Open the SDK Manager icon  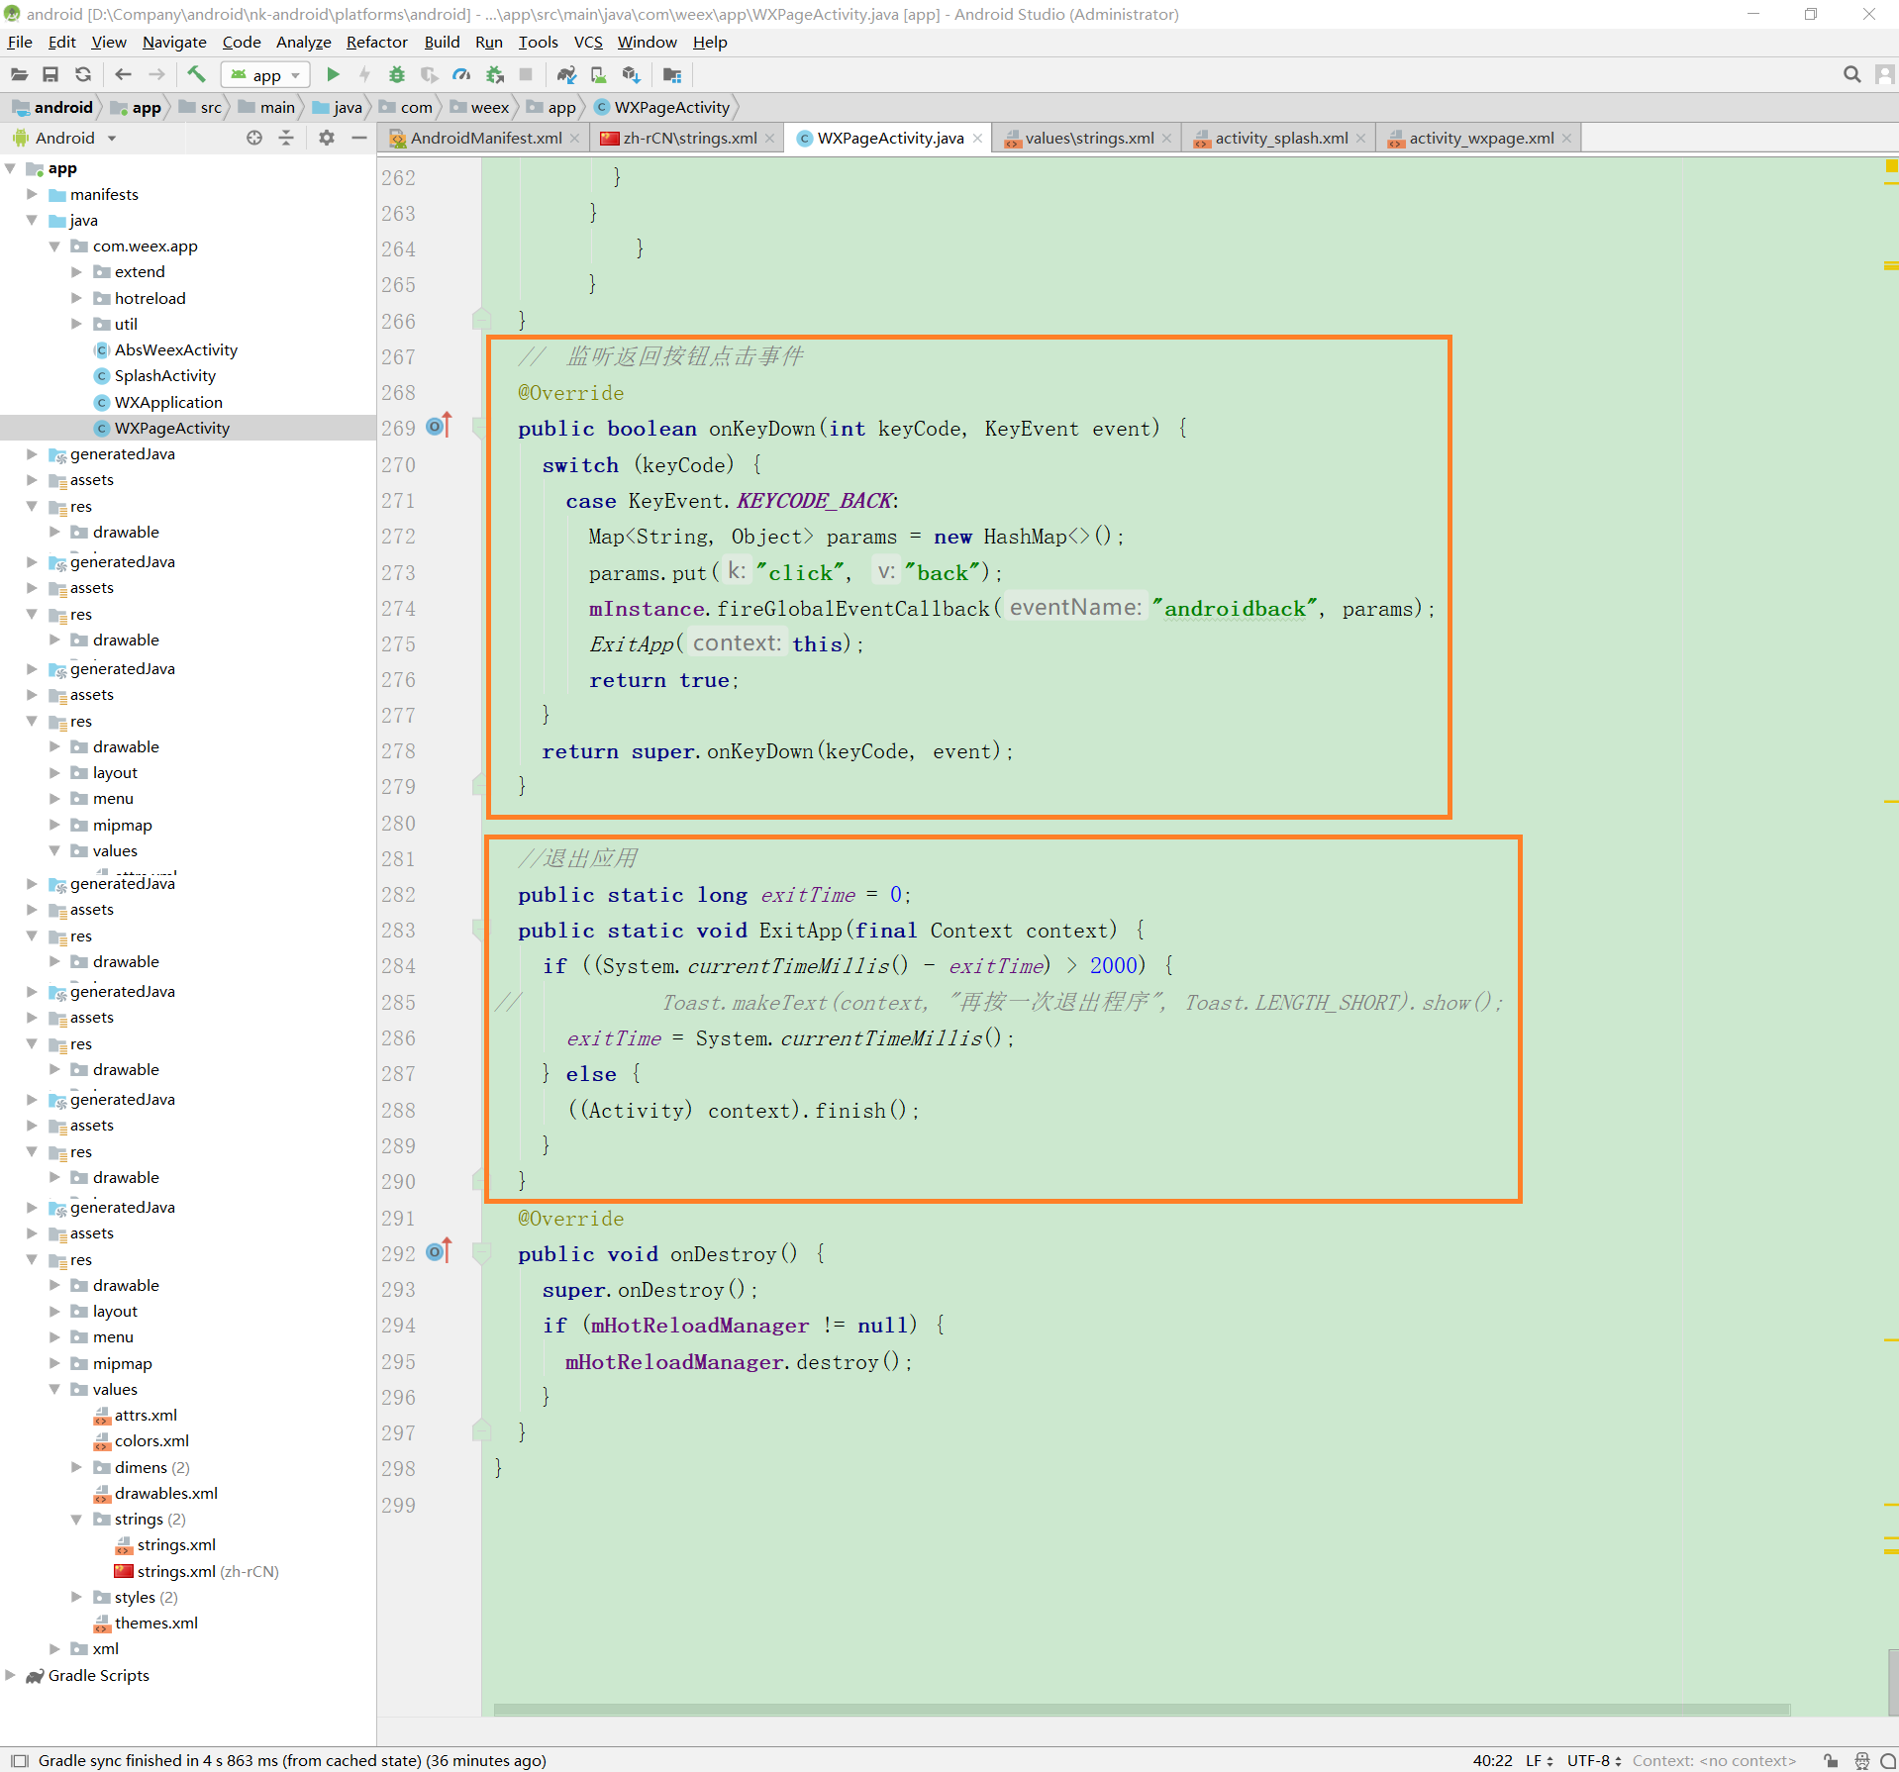(x=632, y=74)
